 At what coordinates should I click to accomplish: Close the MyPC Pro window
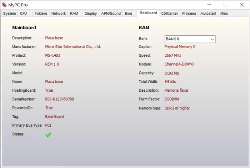242,5
